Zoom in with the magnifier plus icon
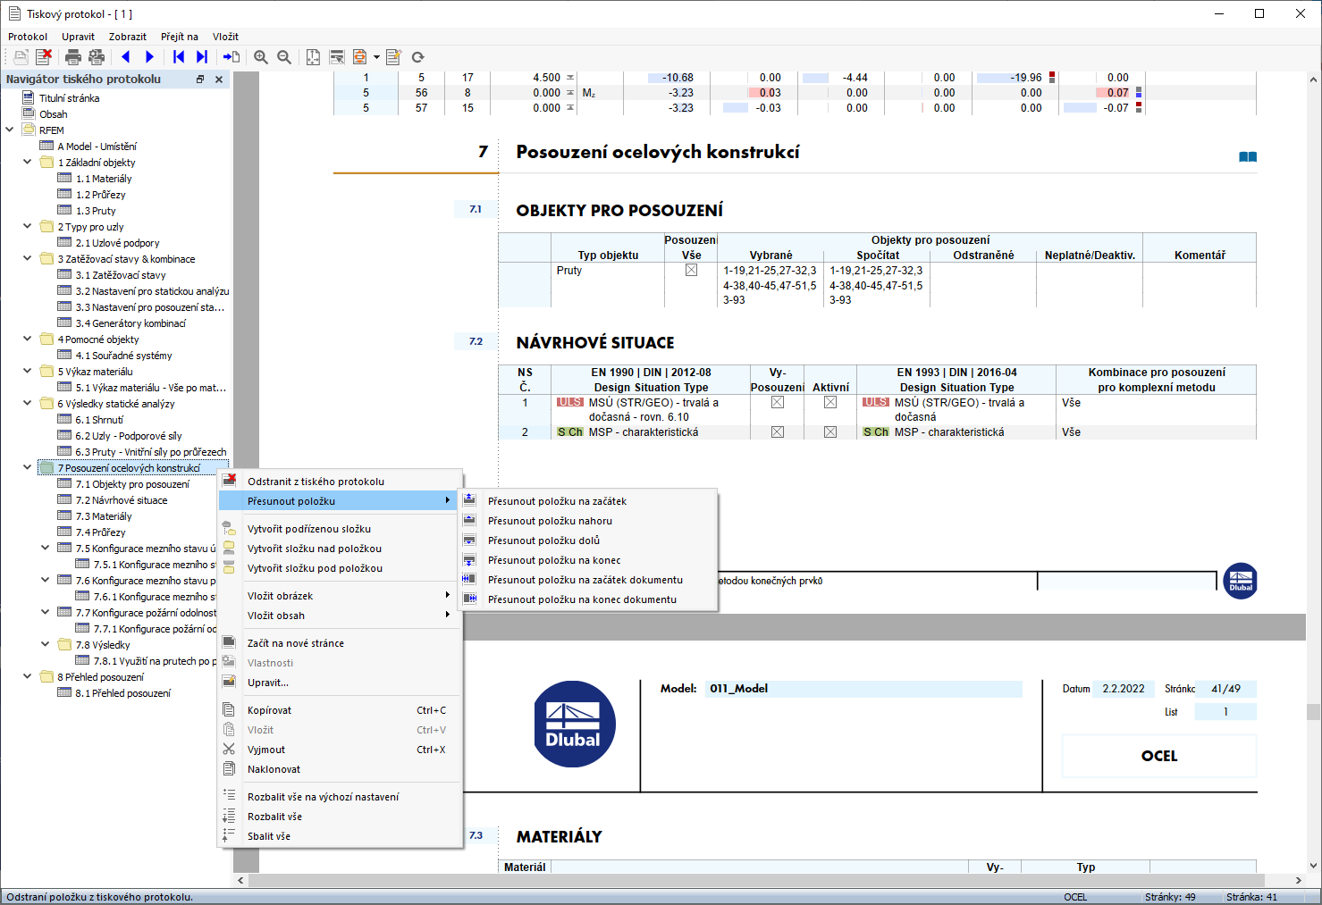This screenshot has height=905, width=1322. tap(261, 57)
